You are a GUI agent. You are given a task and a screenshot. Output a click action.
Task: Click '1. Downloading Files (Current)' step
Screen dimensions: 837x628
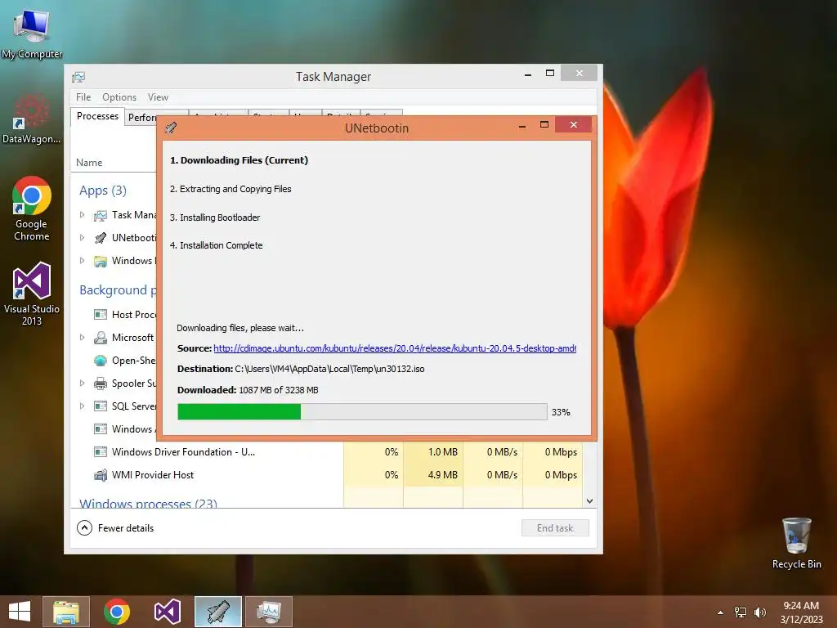pos(239,160)
